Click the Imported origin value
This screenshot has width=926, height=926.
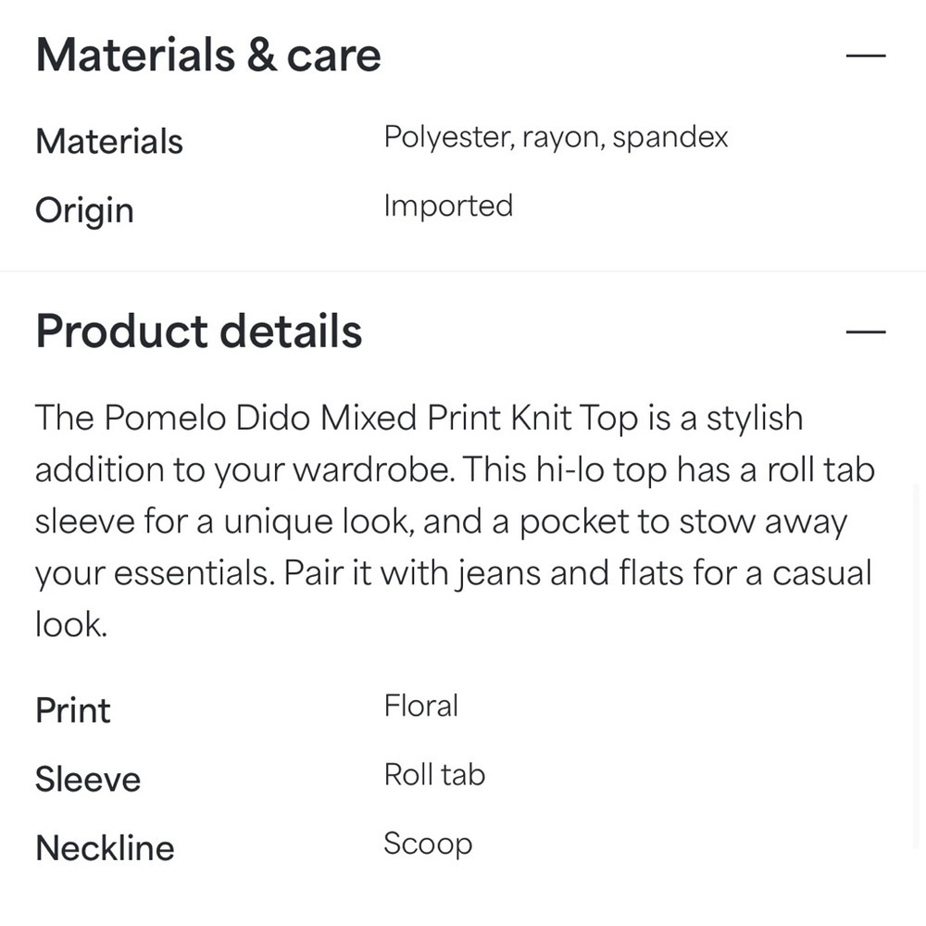pyautogui.click(x=448, y=206)
